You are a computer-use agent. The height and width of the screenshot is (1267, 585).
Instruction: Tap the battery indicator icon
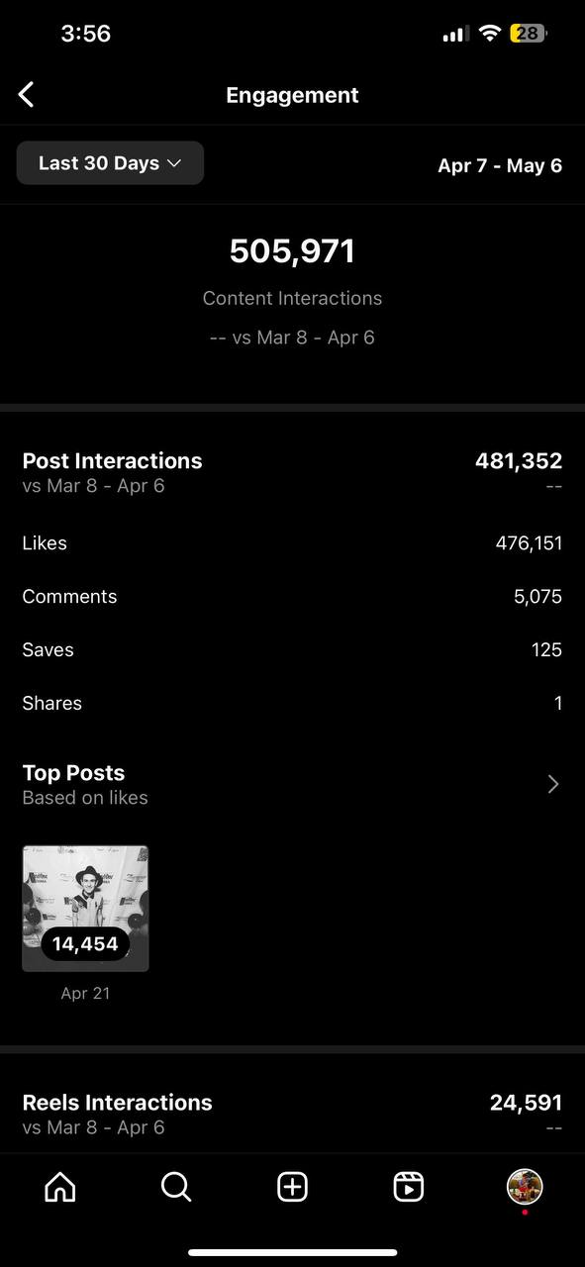tap(528, 34)
